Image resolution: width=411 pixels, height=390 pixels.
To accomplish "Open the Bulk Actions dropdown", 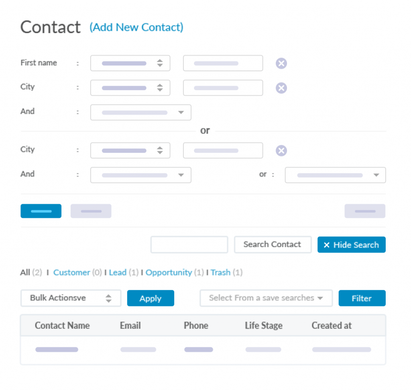I will coord(71,298).
